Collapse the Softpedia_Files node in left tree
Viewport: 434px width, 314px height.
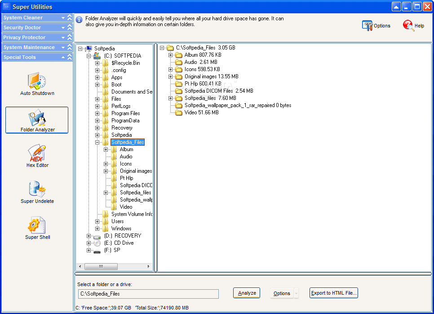coord(97,143)
